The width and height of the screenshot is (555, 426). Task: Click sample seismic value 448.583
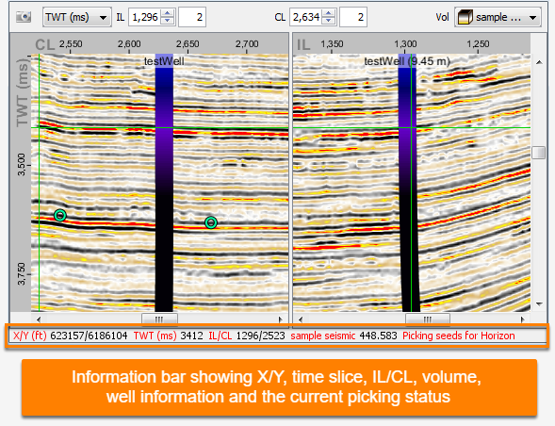379,336
